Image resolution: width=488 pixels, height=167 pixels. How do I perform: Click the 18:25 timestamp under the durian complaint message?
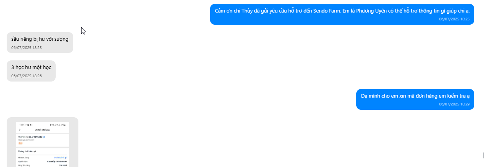pyautogui.click(x=27, y=48)
